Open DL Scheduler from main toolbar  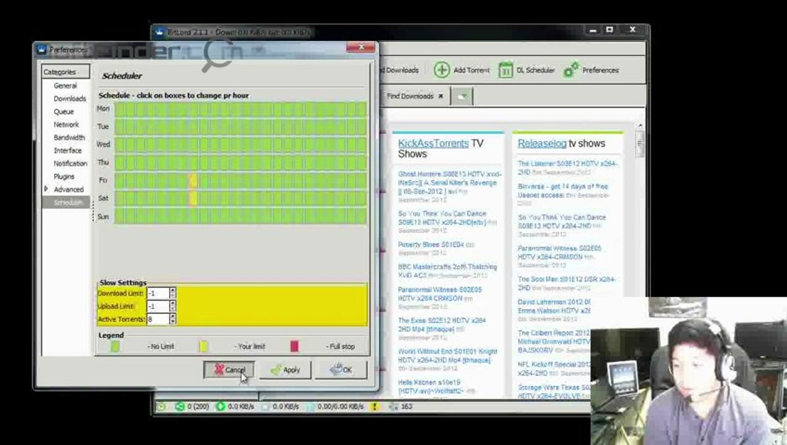click(x=526, y=70)
